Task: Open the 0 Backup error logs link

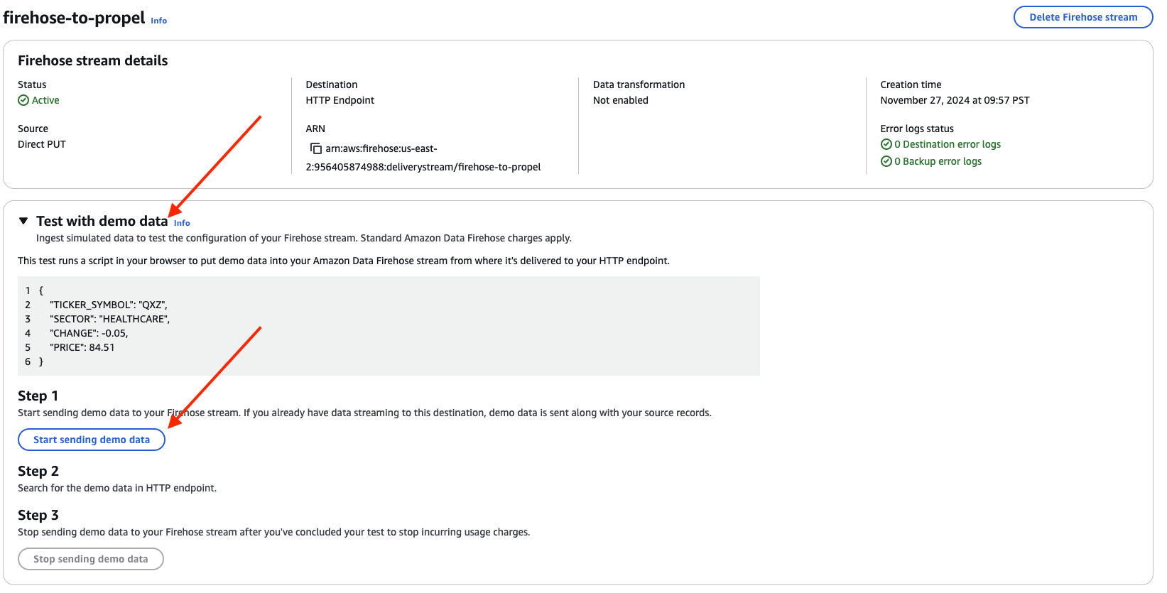Action: click(938, 161)
